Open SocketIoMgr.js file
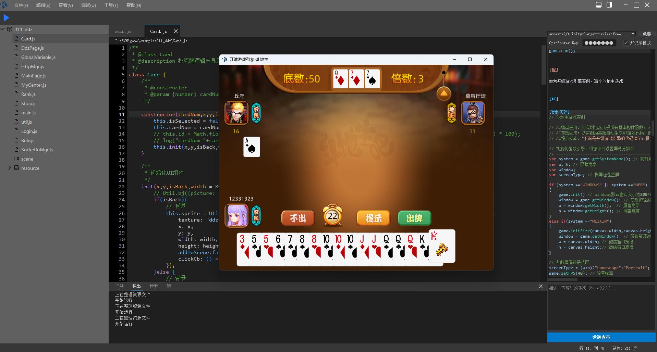This screenshot has width=657, height=352. [37, 150]
